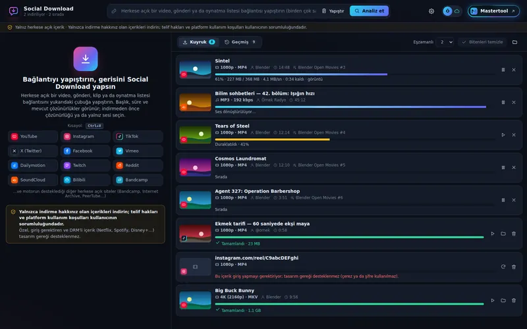Click the Big Buck Bunny title
Image resolution: width=527 pixels, height=329 pixels.
(235, 290)
